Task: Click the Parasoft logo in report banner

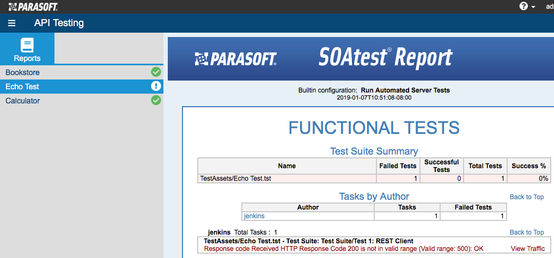Action: (x=236, y=59)
